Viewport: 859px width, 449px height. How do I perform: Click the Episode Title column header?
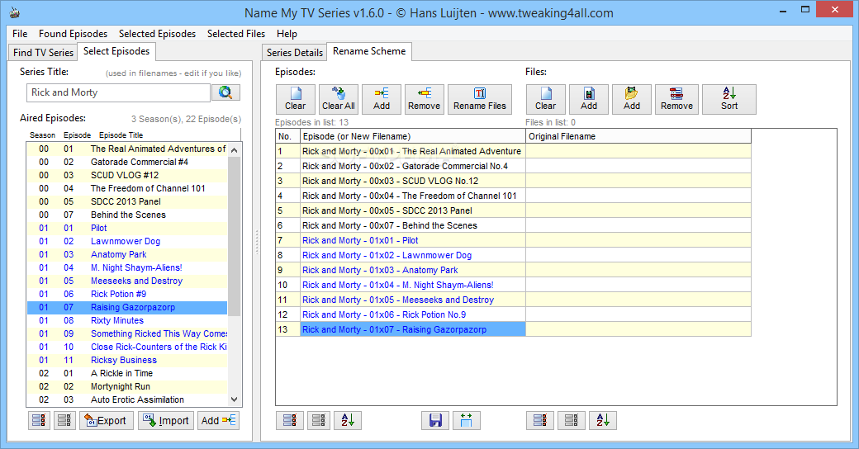[x=121, y=135]
